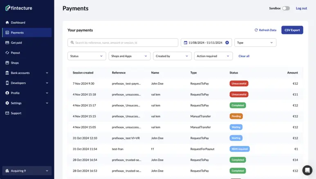316x179 pixels.
Task: Click the Dashboard home icon in sidebar
Action: pos(7,22)
